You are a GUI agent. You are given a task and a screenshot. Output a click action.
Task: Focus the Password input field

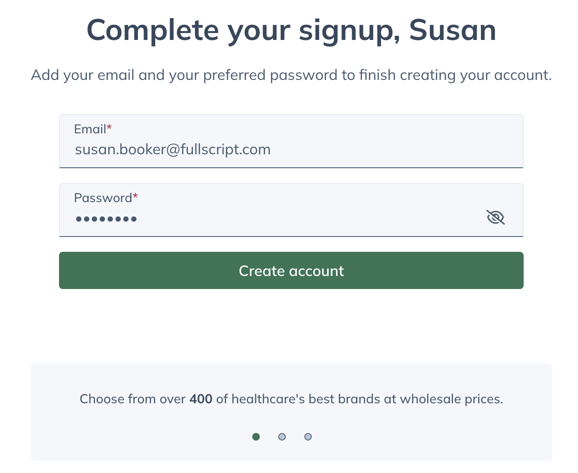pyautogui.click(x=291, y=210)
